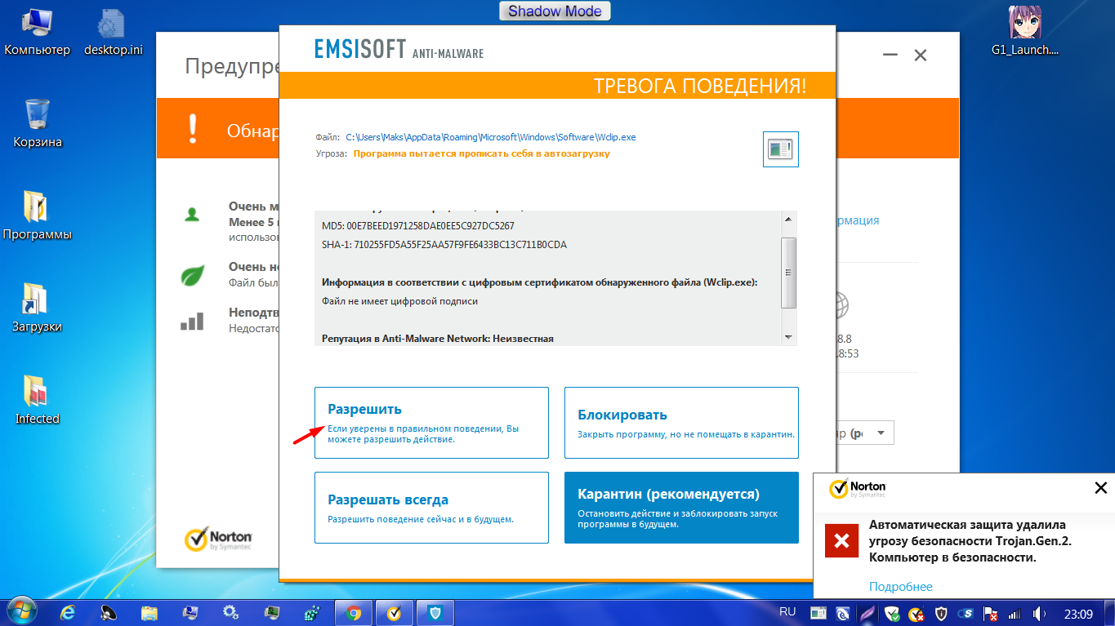Click the details scrollbar down arrow
The height and width of the screenshot is (626, 1115).
click(788, 337)
